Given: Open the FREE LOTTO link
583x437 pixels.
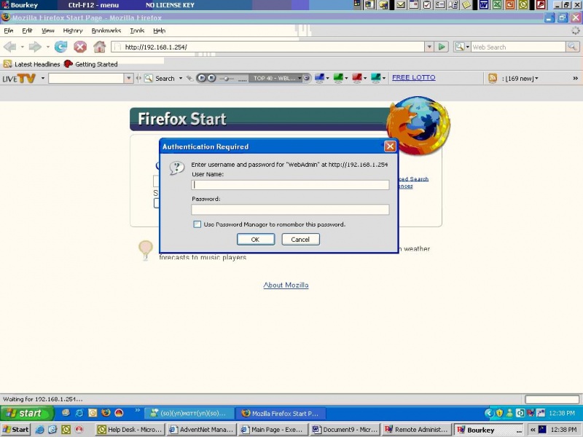Looking at the screenshot, I should click(413, 77).
